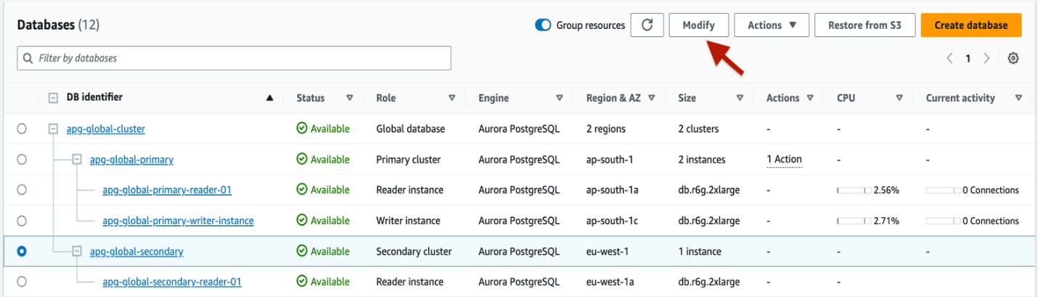Collapse the apg-global-secondary cluster node

77,251
